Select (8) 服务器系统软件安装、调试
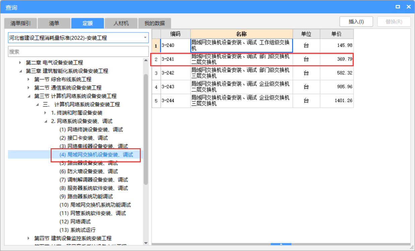 point(94,188)
